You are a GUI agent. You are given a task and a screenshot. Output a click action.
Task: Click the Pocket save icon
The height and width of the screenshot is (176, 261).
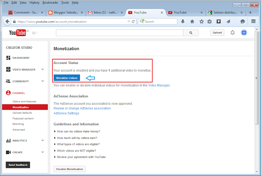pos(219,22)
